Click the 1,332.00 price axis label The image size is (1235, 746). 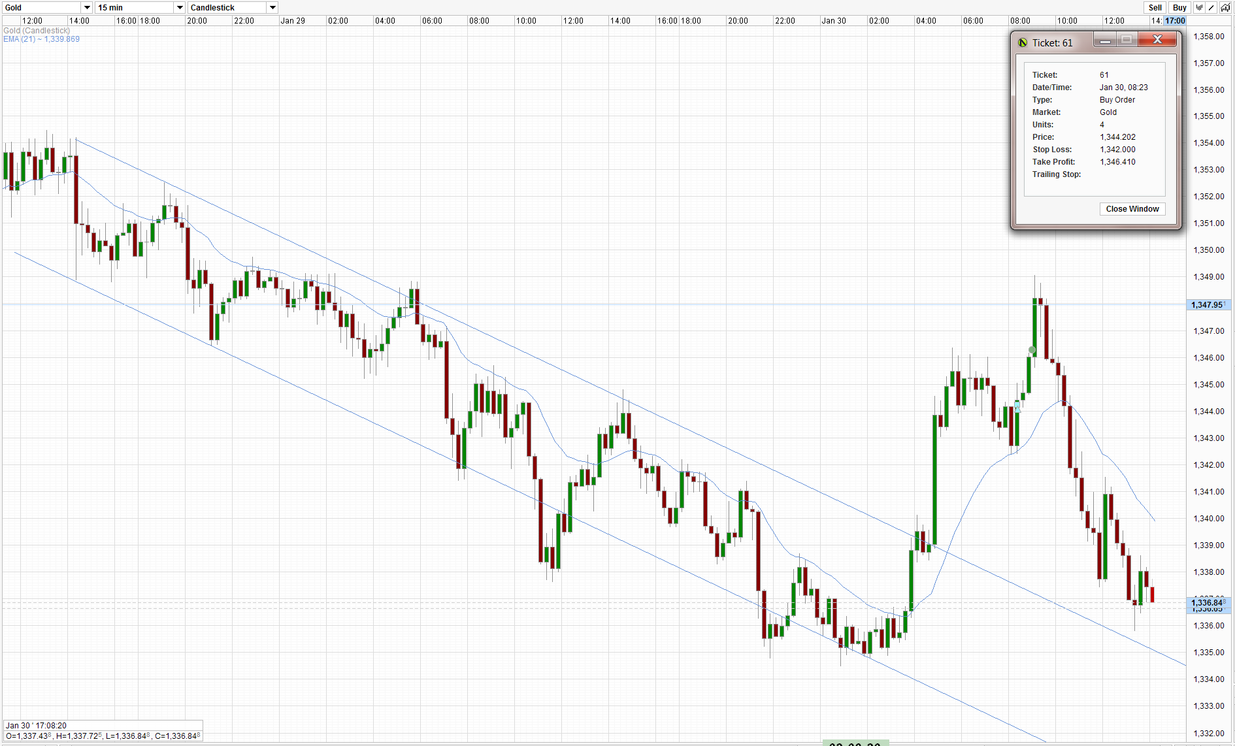(x=1209, y=734)
